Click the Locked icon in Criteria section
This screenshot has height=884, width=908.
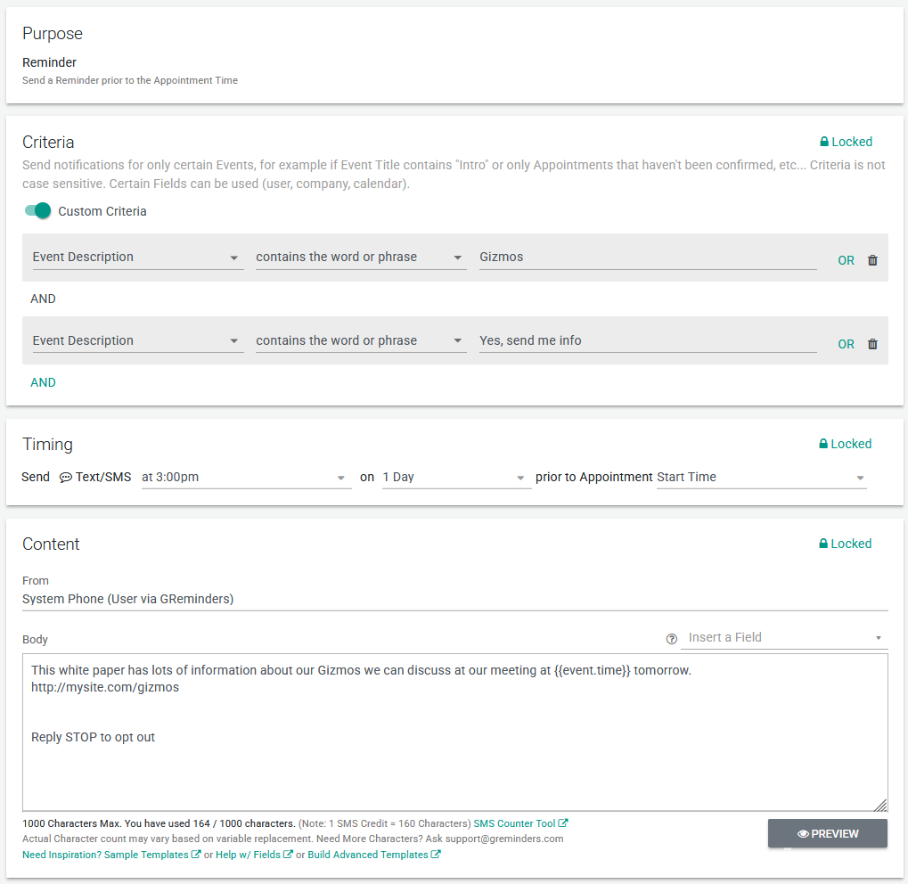[x=824, y=142]
